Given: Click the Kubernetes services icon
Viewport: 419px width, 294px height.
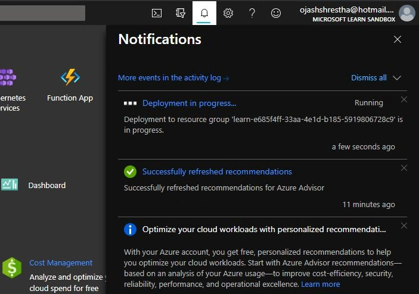Looking at the screenshot, I should coord(8,77).
